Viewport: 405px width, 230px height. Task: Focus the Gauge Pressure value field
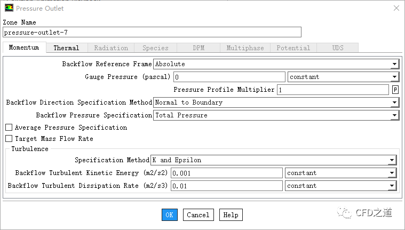(x=228, y=77)
